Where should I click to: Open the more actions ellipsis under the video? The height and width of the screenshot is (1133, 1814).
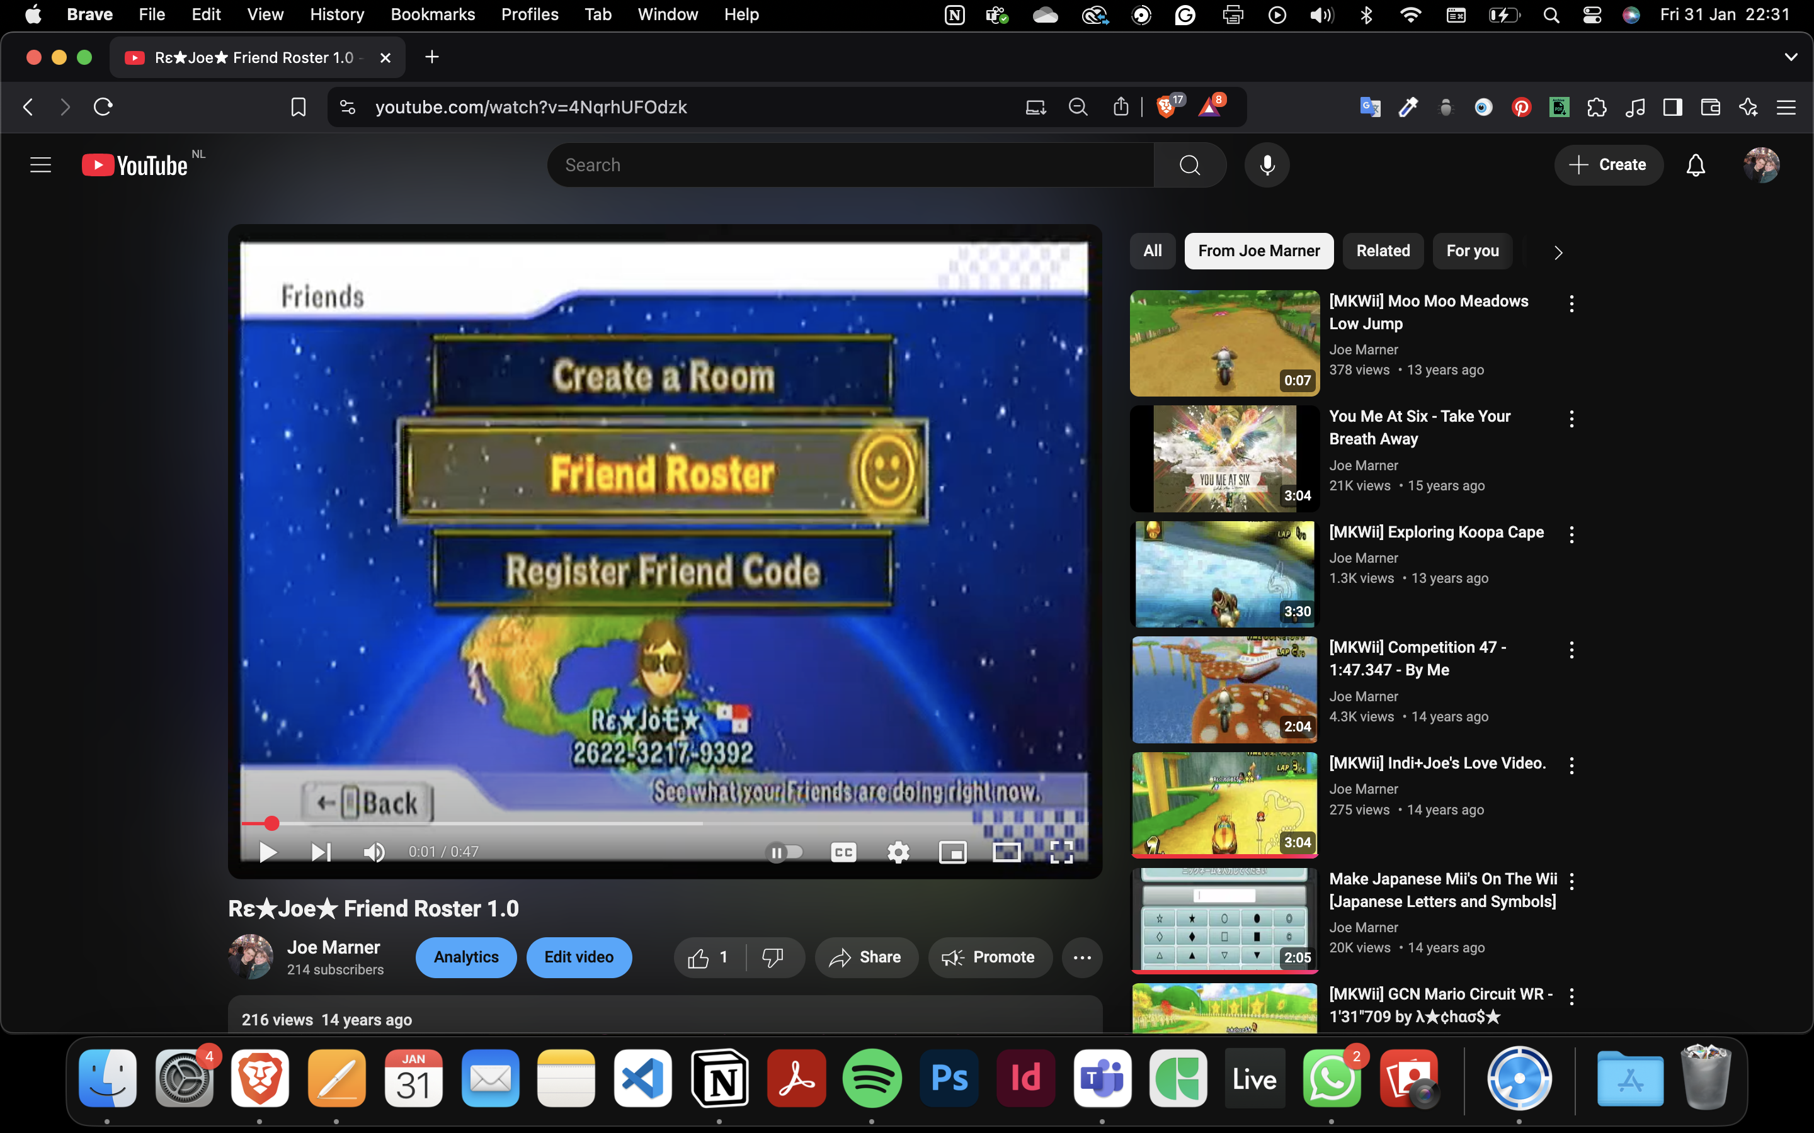point(1081,957)
